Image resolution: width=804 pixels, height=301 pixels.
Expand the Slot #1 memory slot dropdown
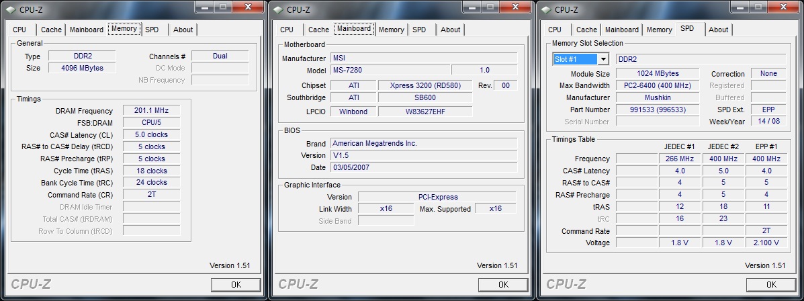(x=604, y=59)
